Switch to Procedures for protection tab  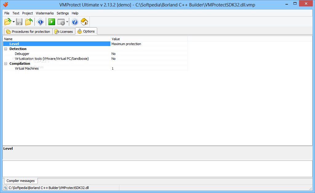pos(28,32)
